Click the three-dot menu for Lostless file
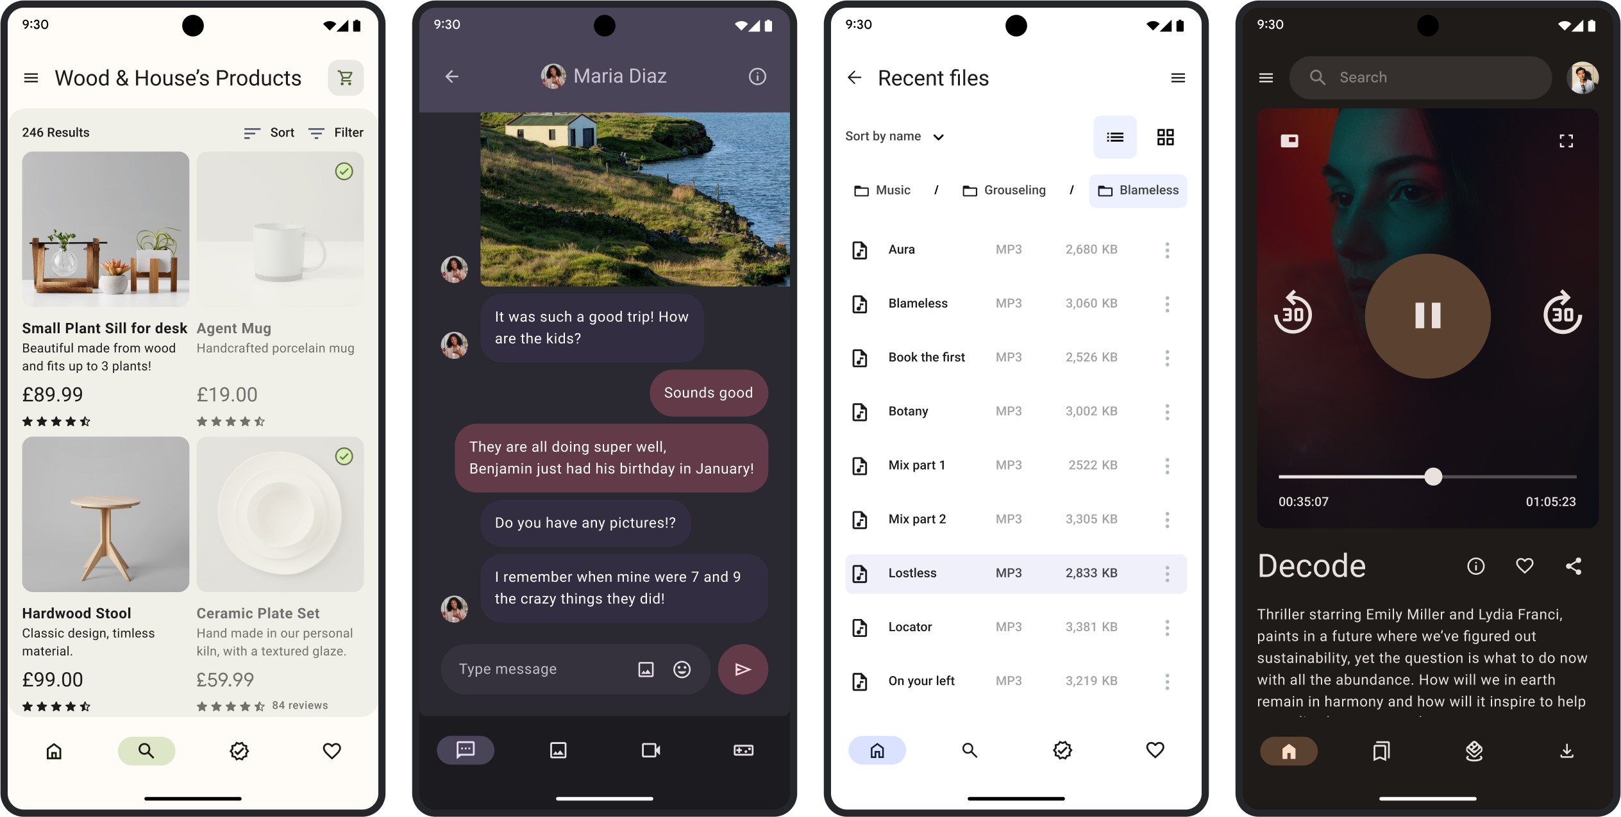Image resolution: width=1621 pixels, height=817 pixels. 1168,573
